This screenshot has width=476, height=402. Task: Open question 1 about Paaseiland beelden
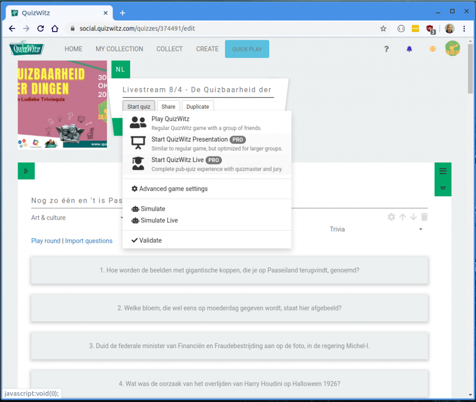[x=230, y=270]
